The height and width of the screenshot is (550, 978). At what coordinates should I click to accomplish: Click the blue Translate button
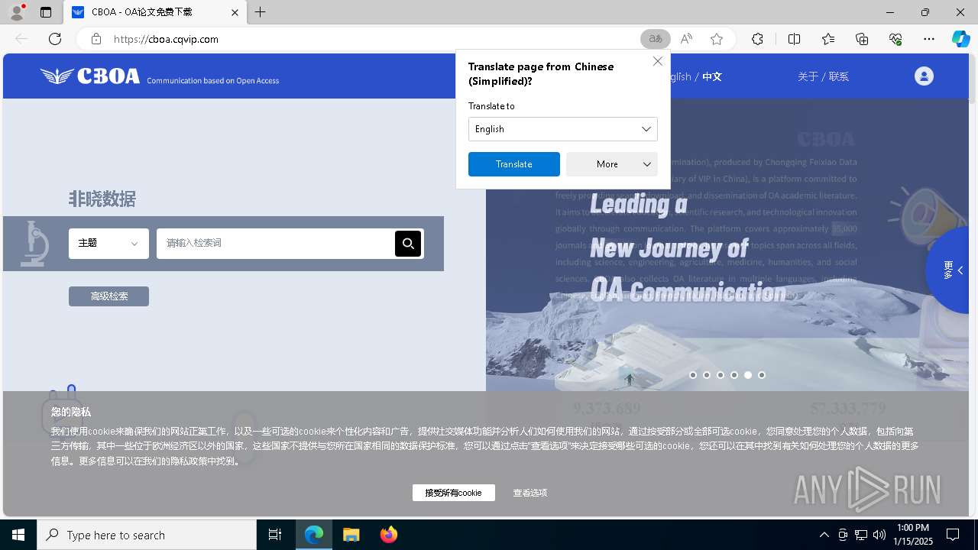tap(514, 164)
